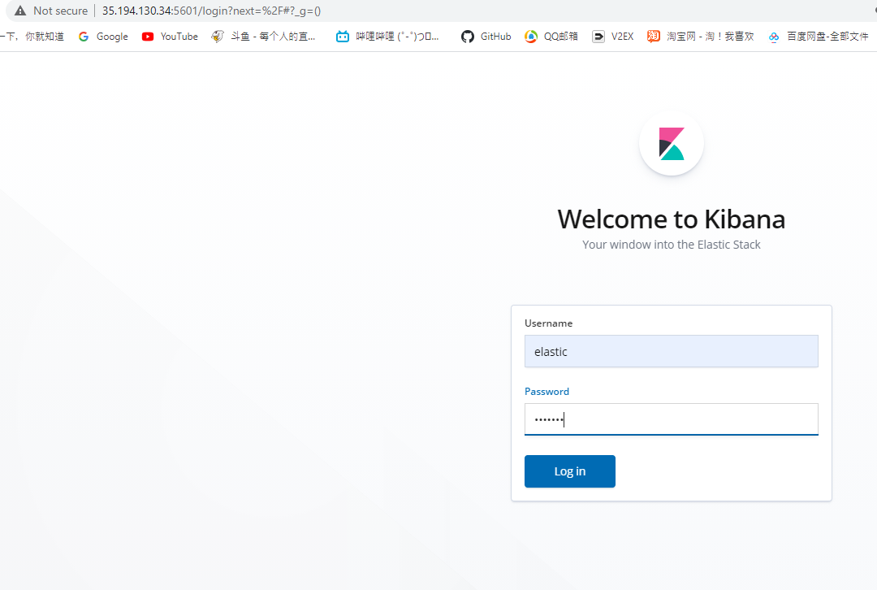Click the Not secure warning icon

pos(20,11)
